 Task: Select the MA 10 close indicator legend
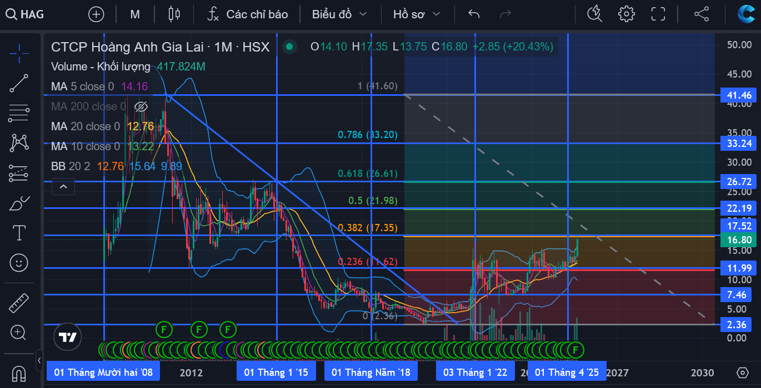[86, 146]
